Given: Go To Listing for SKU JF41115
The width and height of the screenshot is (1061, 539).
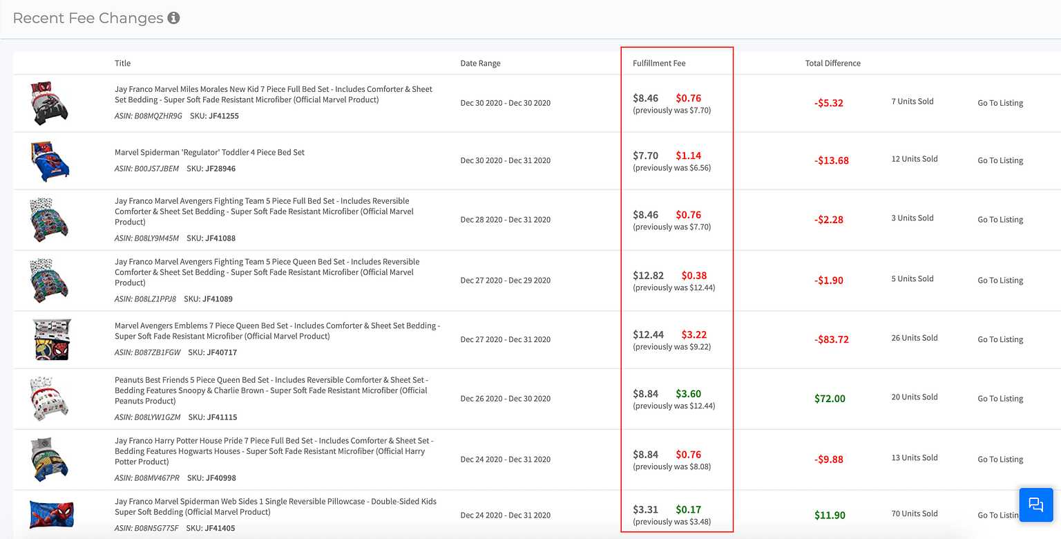Looking at the screenshot, I should (1000, 399).
